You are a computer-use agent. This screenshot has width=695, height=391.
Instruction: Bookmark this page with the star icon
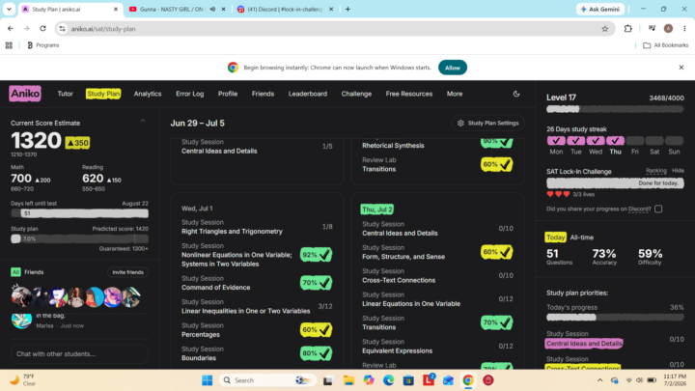click(605, 29)
